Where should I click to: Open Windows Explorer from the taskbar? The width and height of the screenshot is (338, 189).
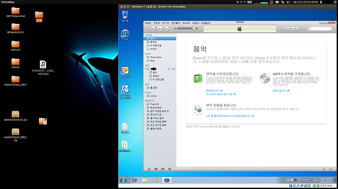pos(145,180)
